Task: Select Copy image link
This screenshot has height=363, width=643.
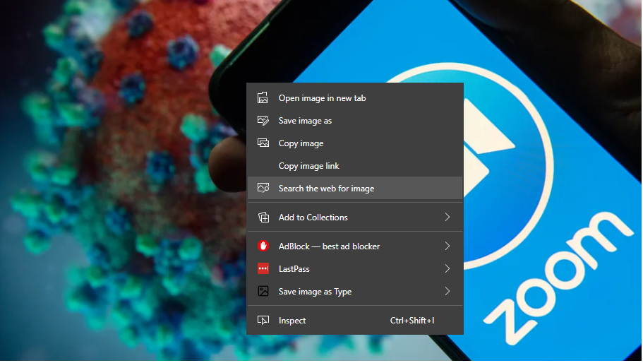Action: point(355,166)
